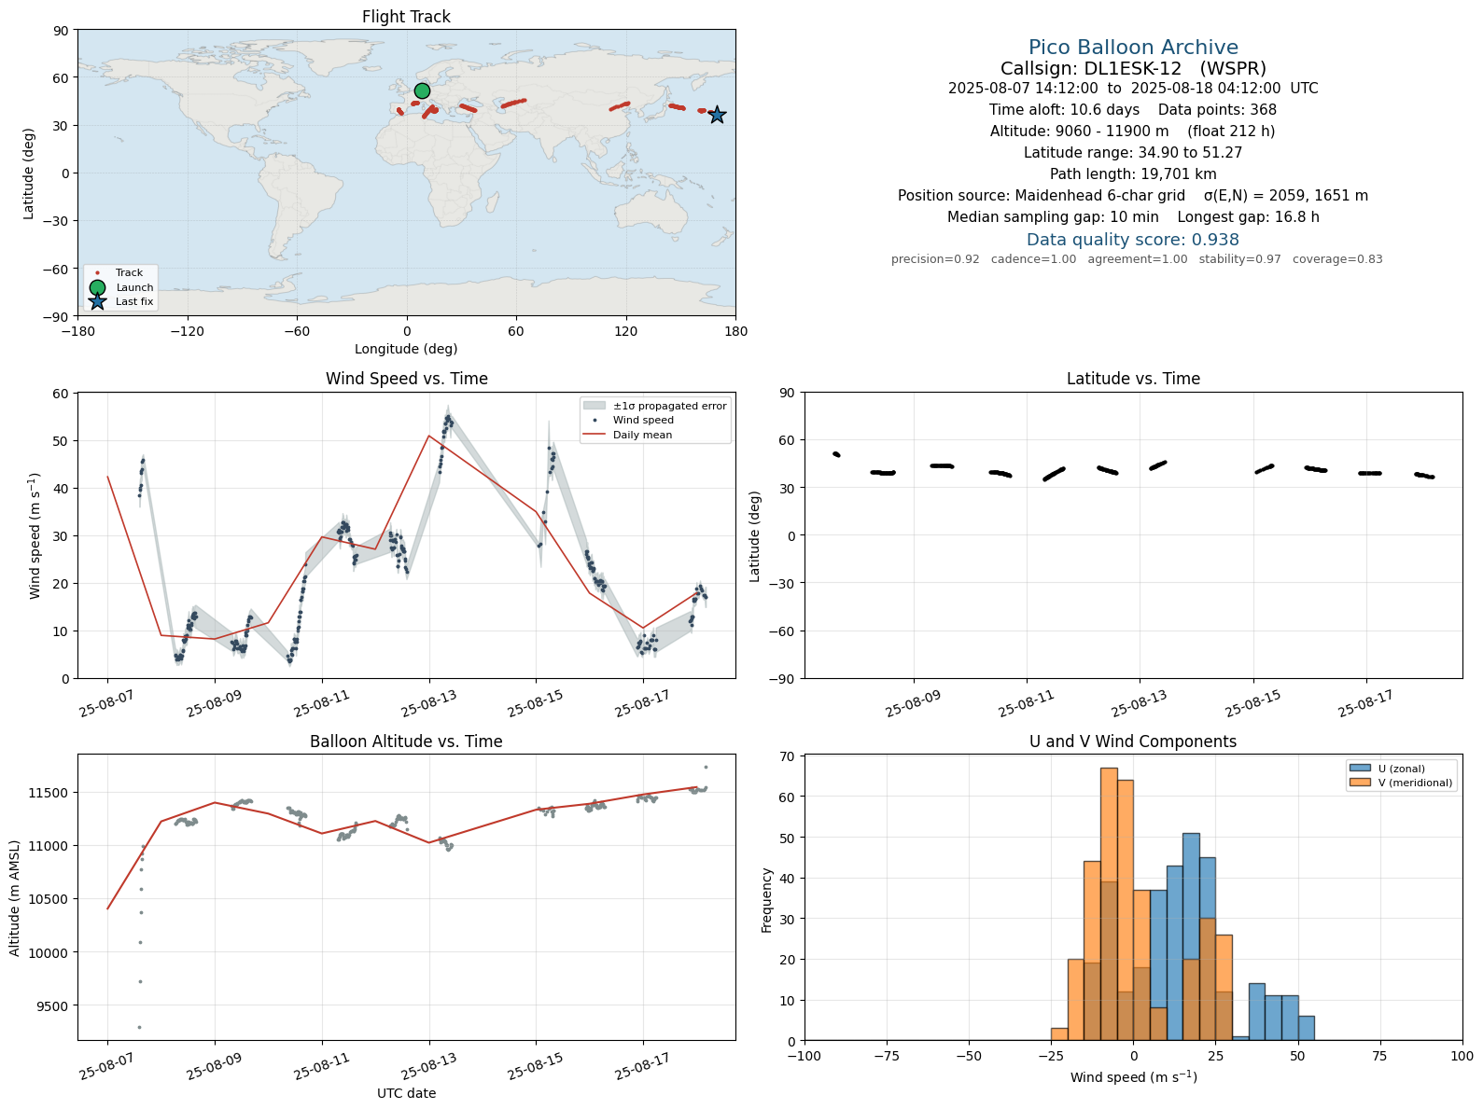
Task: Click the grey ±1σ propagated error legend swatch
Action: pyautogui.click(x=595, y=406)
